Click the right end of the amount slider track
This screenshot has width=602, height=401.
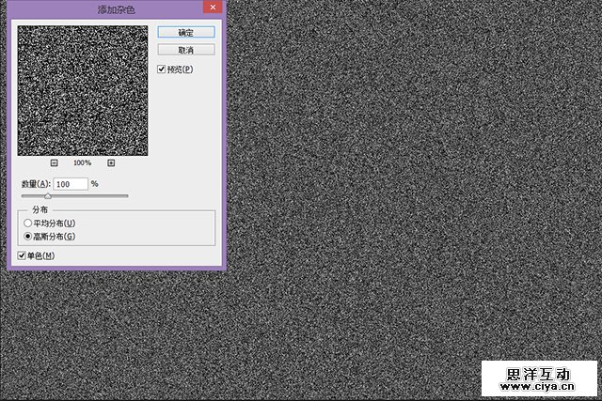click(127, 195)
